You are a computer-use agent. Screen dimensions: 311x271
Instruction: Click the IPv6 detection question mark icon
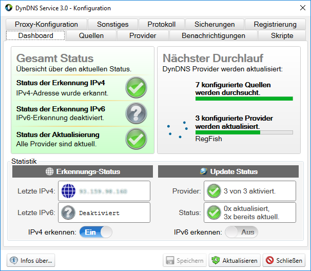[x=136, y=113]
